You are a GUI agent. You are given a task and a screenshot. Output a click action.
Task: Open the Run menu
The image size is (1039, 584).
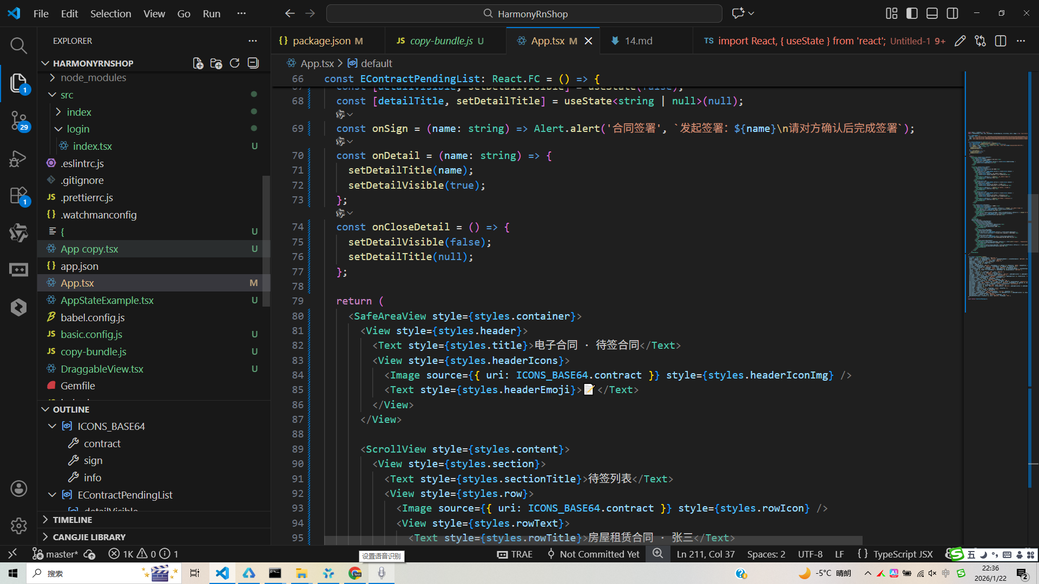click(x=212, y=14)
